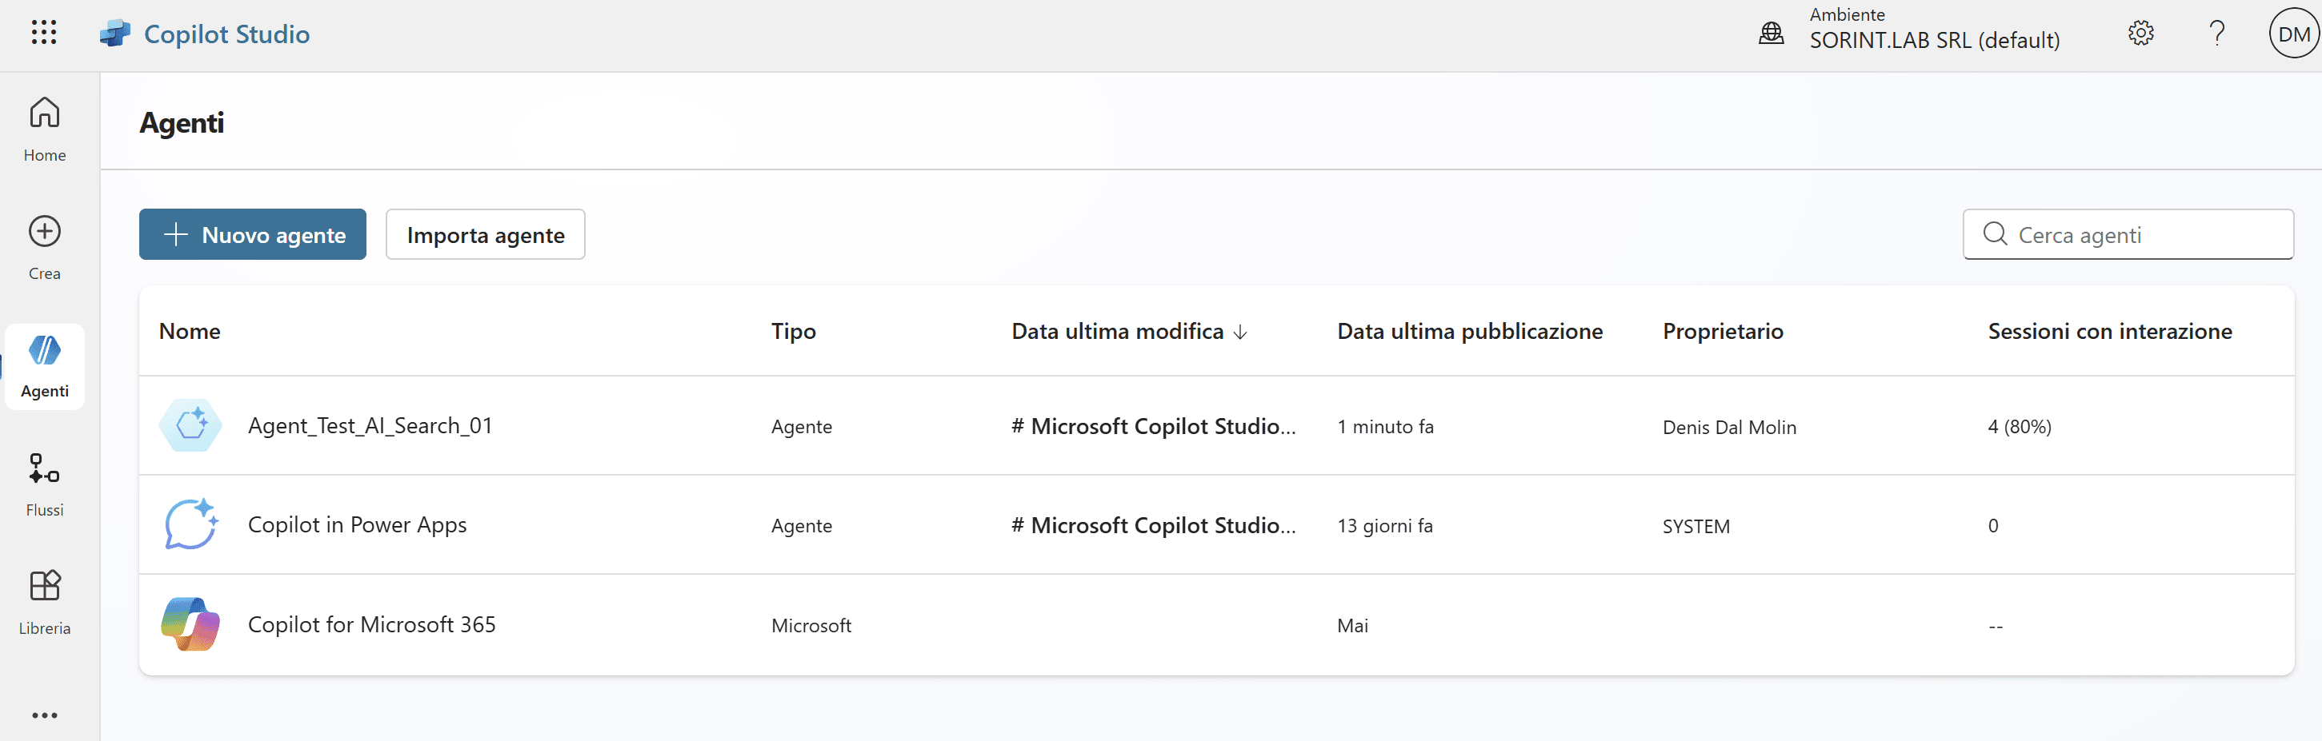Select Agenti in the sidebar
This screenshot has width=2322, height=741.
[x=45, y=368]
